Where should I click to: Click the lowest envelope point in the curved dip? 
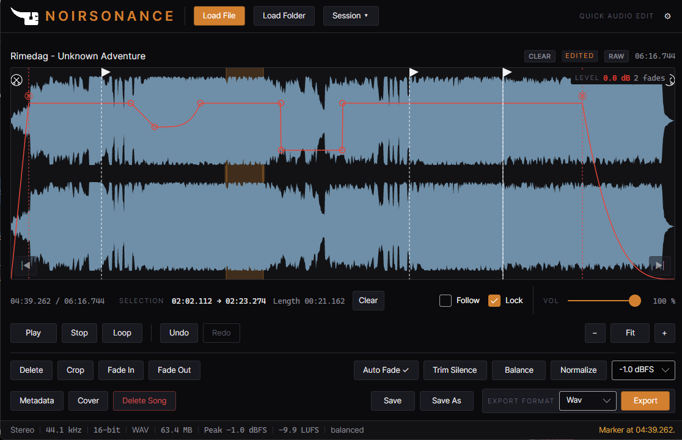pyautogui.click(x=155, y=127)
